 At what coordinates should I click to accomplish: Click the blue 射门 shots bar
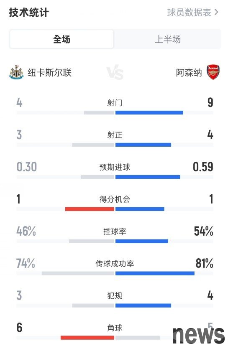(x=149, y=112)
